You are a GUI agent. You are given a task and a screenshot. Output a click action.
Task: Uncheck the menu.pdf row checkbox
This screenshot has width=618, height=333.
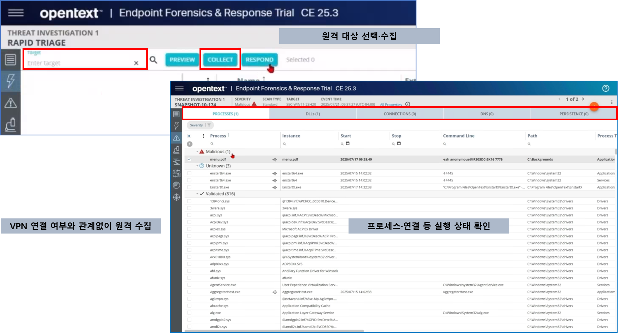click(189, 159)
